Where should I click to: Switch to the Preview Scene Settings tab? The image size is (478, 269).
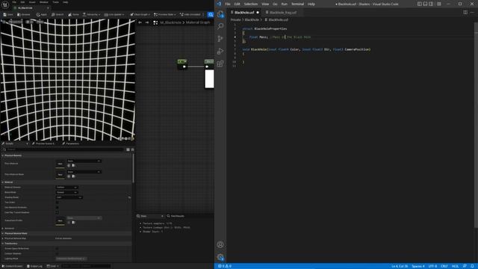click(x=43, y=143)
